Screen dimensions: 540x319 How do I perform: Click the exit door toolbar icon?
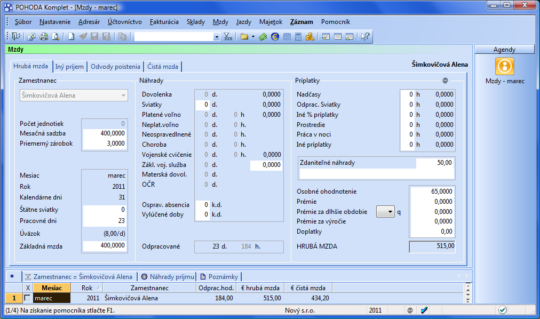16,36
